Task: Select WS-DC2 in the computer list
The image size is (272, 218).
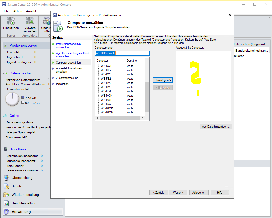Action: 106,70
